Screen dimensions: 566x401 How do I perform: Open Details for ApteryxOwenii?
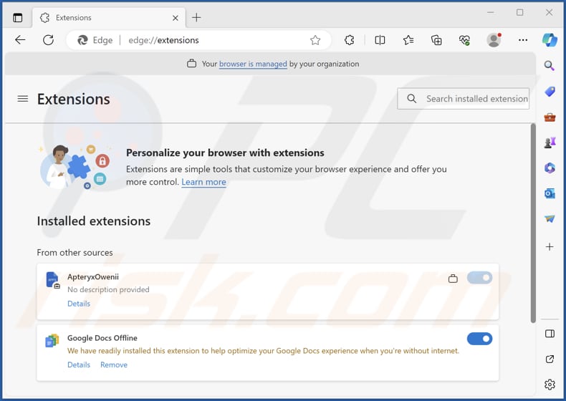point(79,304)
